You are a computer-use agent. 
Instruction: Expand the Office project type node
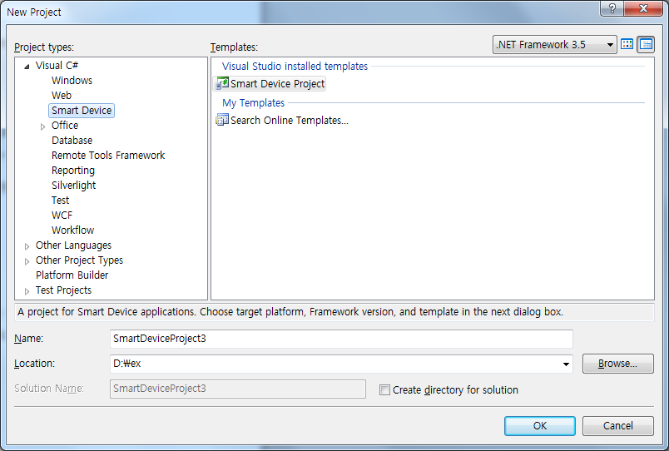43,126
